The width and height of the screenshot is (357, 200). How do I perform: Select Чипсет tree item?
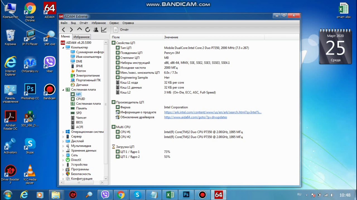79,118
